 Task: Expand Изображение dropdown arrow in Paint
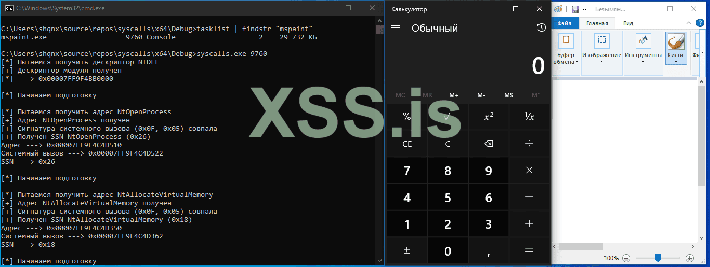click(601, 62)
